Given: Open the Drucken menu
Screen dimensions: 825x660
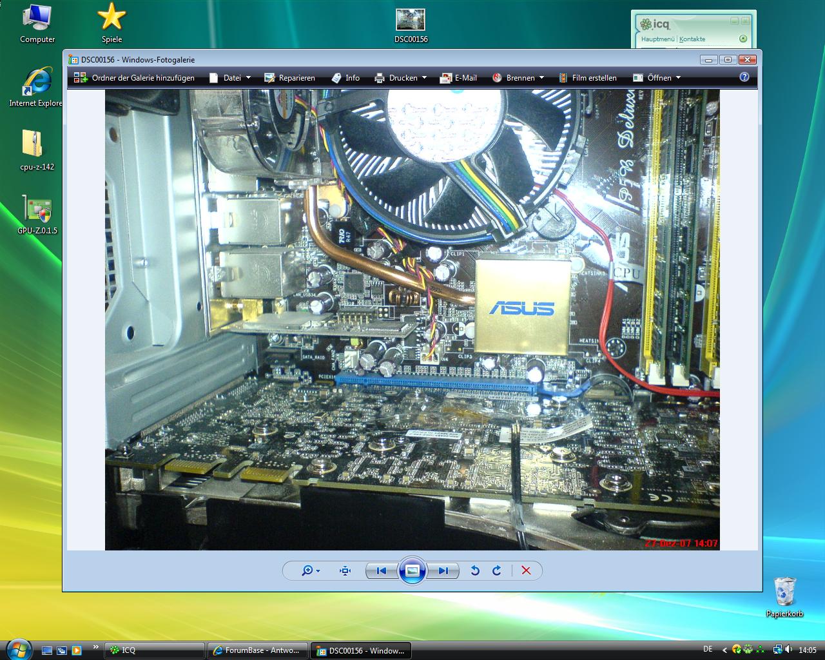Looking at the screenshot, I should click(x=401, y=77).
